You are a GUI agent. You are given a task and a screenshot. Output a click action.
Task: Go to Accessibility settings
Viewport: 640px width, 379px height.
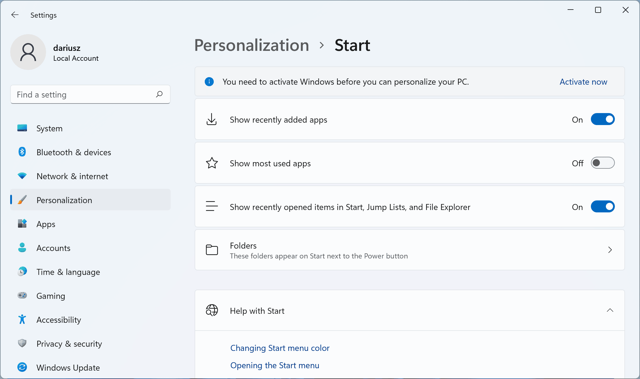click(90, 320)
